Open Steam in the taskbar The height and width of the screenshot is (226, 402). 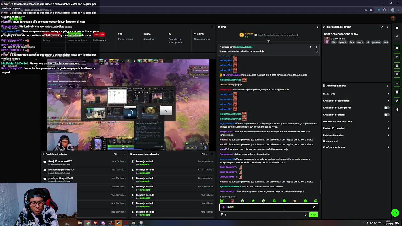point(118,223)
